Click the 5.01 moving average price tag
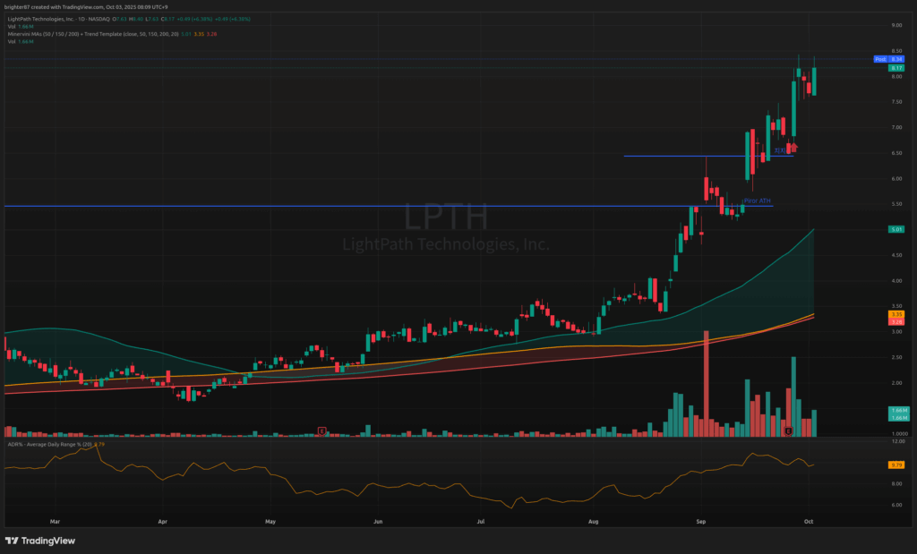917x554 pixels. point(896,230)
